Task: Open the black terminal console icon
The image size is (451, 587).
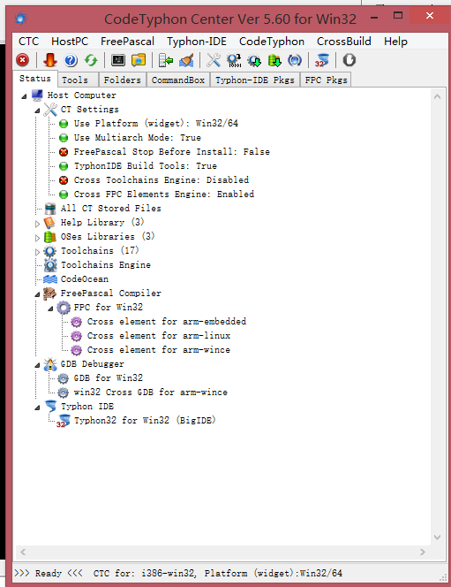Action: tap(118, 60)
